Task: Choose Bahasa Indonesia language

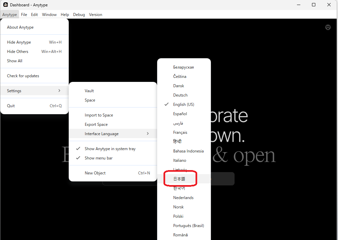Action: coord(184,151)
